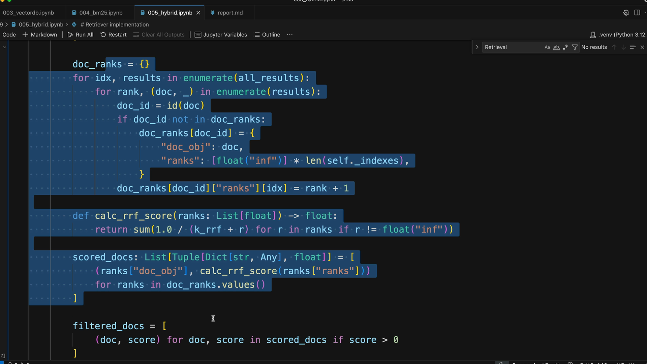Click 'filtered_docs' variable in code
The height and width of the screenshot is (364, 647).
coord(109,326)
